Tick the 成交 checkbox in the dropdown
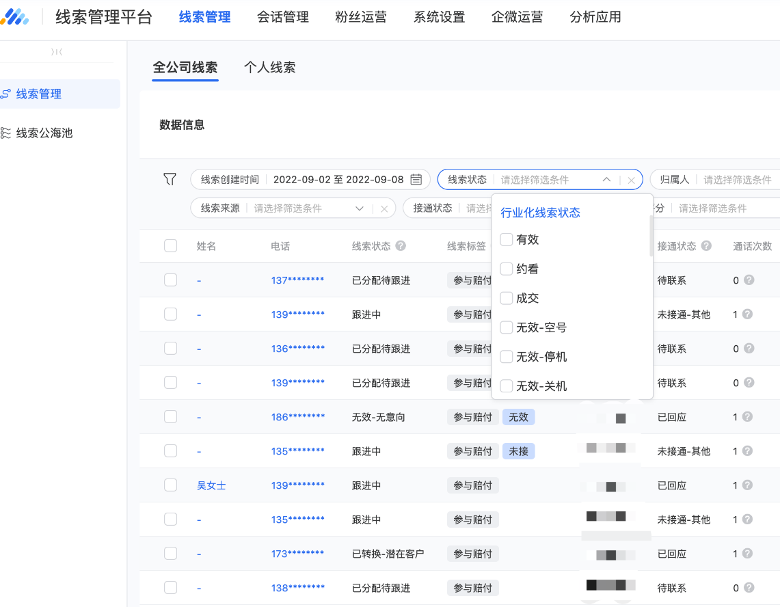Screen dimensions: 780x607 [x=507, y=298]
